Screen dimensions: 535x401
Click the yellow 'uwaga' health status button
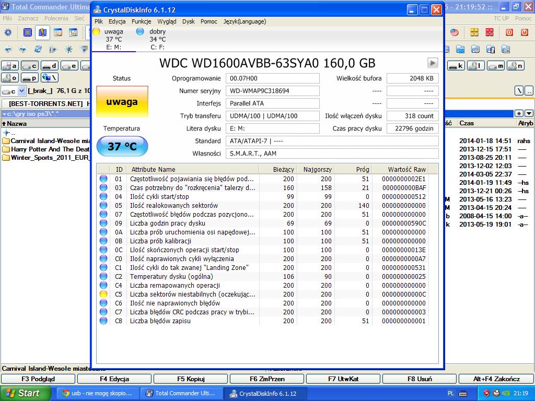(x=122, y=101)
